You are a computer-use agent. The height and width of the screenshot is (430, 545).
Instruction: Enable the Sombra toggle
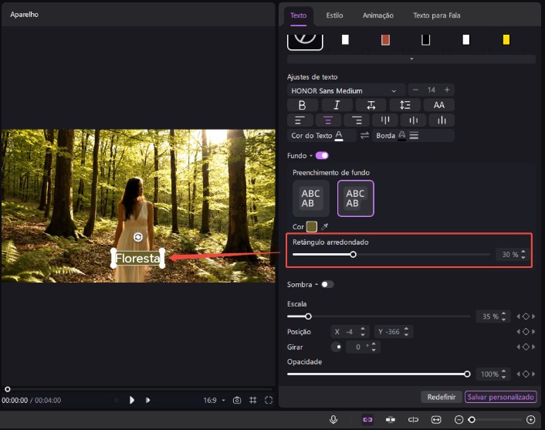click(x=327, y=284)
